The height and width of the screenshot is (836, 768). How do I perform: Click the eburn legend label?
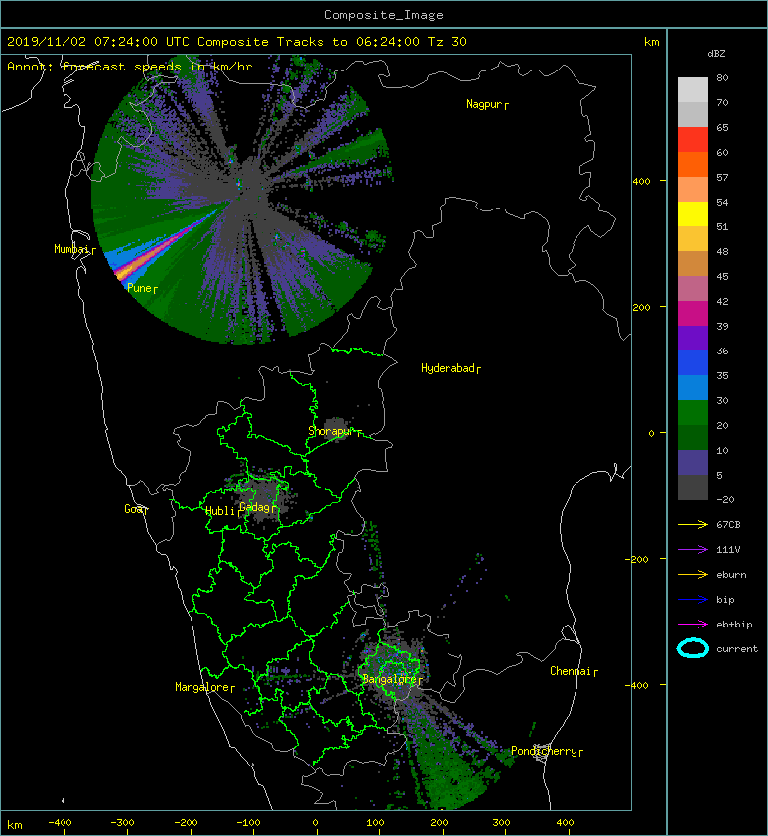click(x=731, y=575)
